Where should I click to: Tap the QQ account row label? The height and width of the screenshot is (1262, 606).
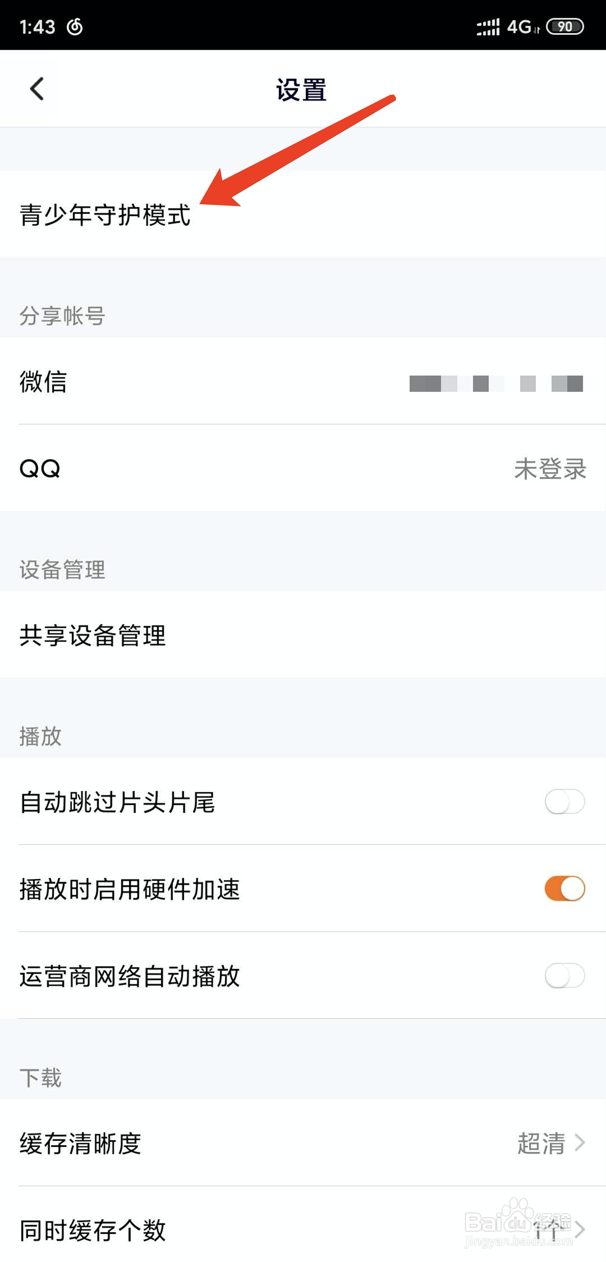pos(40,468)
